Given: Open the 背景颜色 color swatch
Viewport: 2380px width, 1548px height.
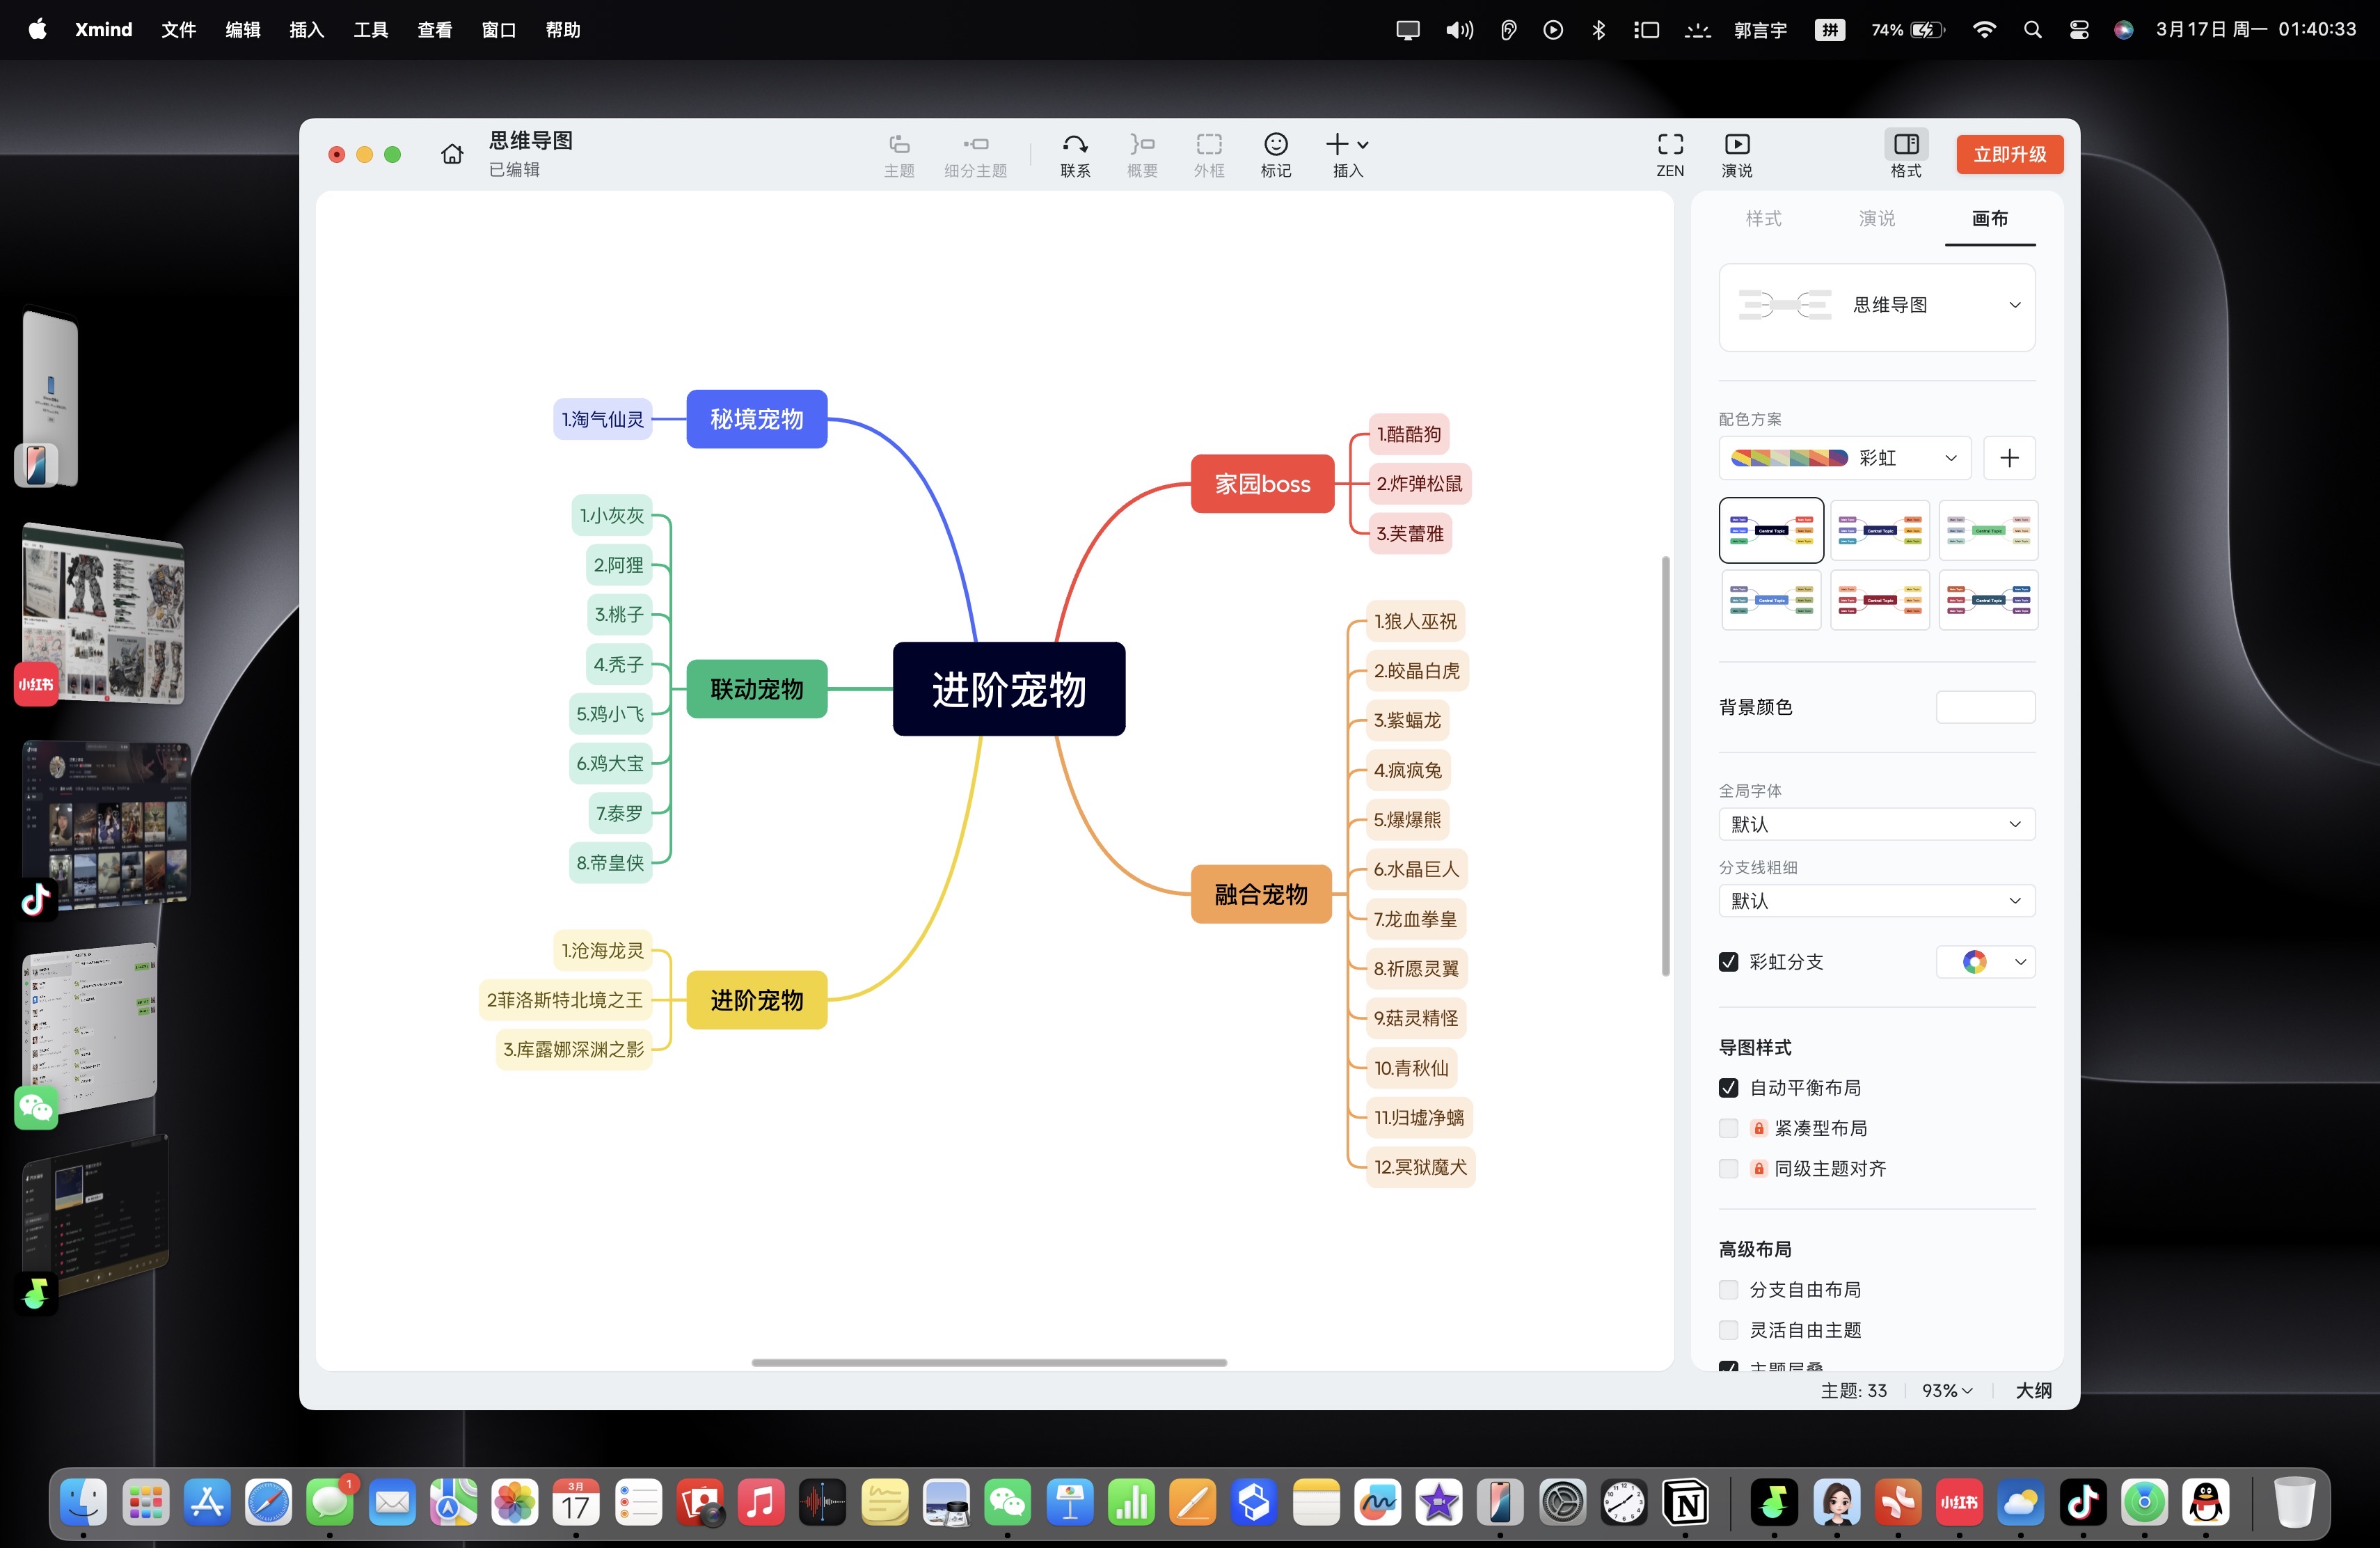Looking at the screenshot, I should pos(1985,707).
